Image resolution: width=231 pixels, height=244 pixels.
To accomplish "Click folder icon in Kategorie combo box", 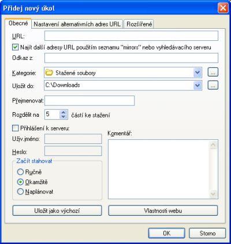I will (x=49, y=73).
